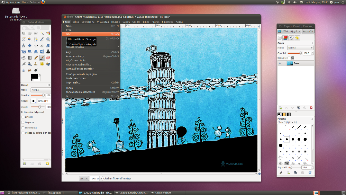346x195 pixels.
Task: Click the black foreground color swatch
Action: click(34, 76)
